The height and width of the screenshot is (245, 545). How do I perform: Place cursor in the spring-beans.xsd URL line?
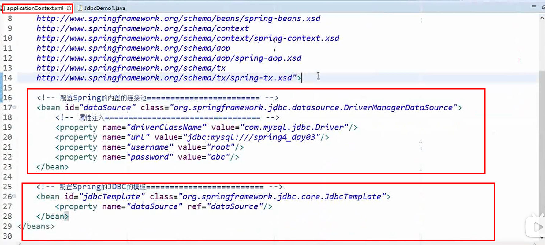[x=178, y=19]
